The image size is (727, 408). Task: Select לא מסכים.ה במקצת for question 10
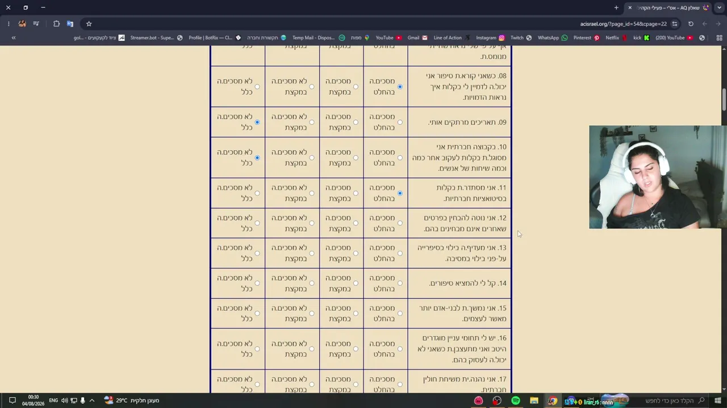coord(312,158)
